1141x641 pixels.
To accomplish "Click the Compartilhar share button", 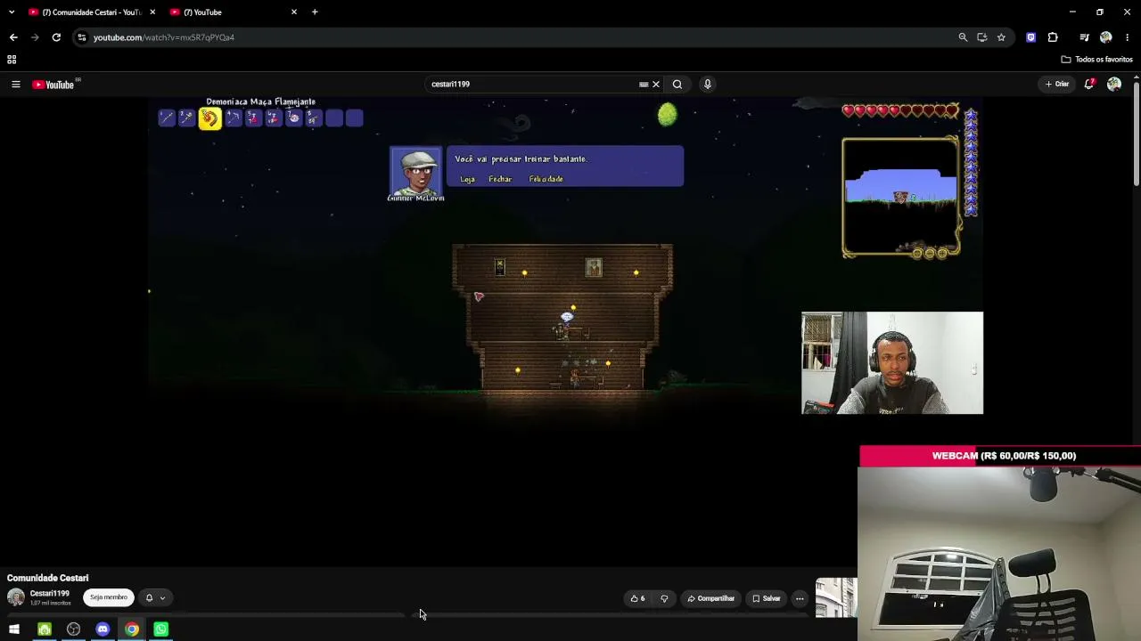I will tap(711, 598).
